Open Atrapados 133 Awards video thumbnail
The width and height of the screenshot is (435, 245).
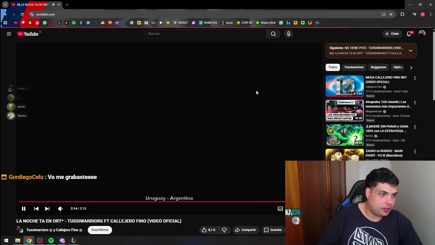345,111
